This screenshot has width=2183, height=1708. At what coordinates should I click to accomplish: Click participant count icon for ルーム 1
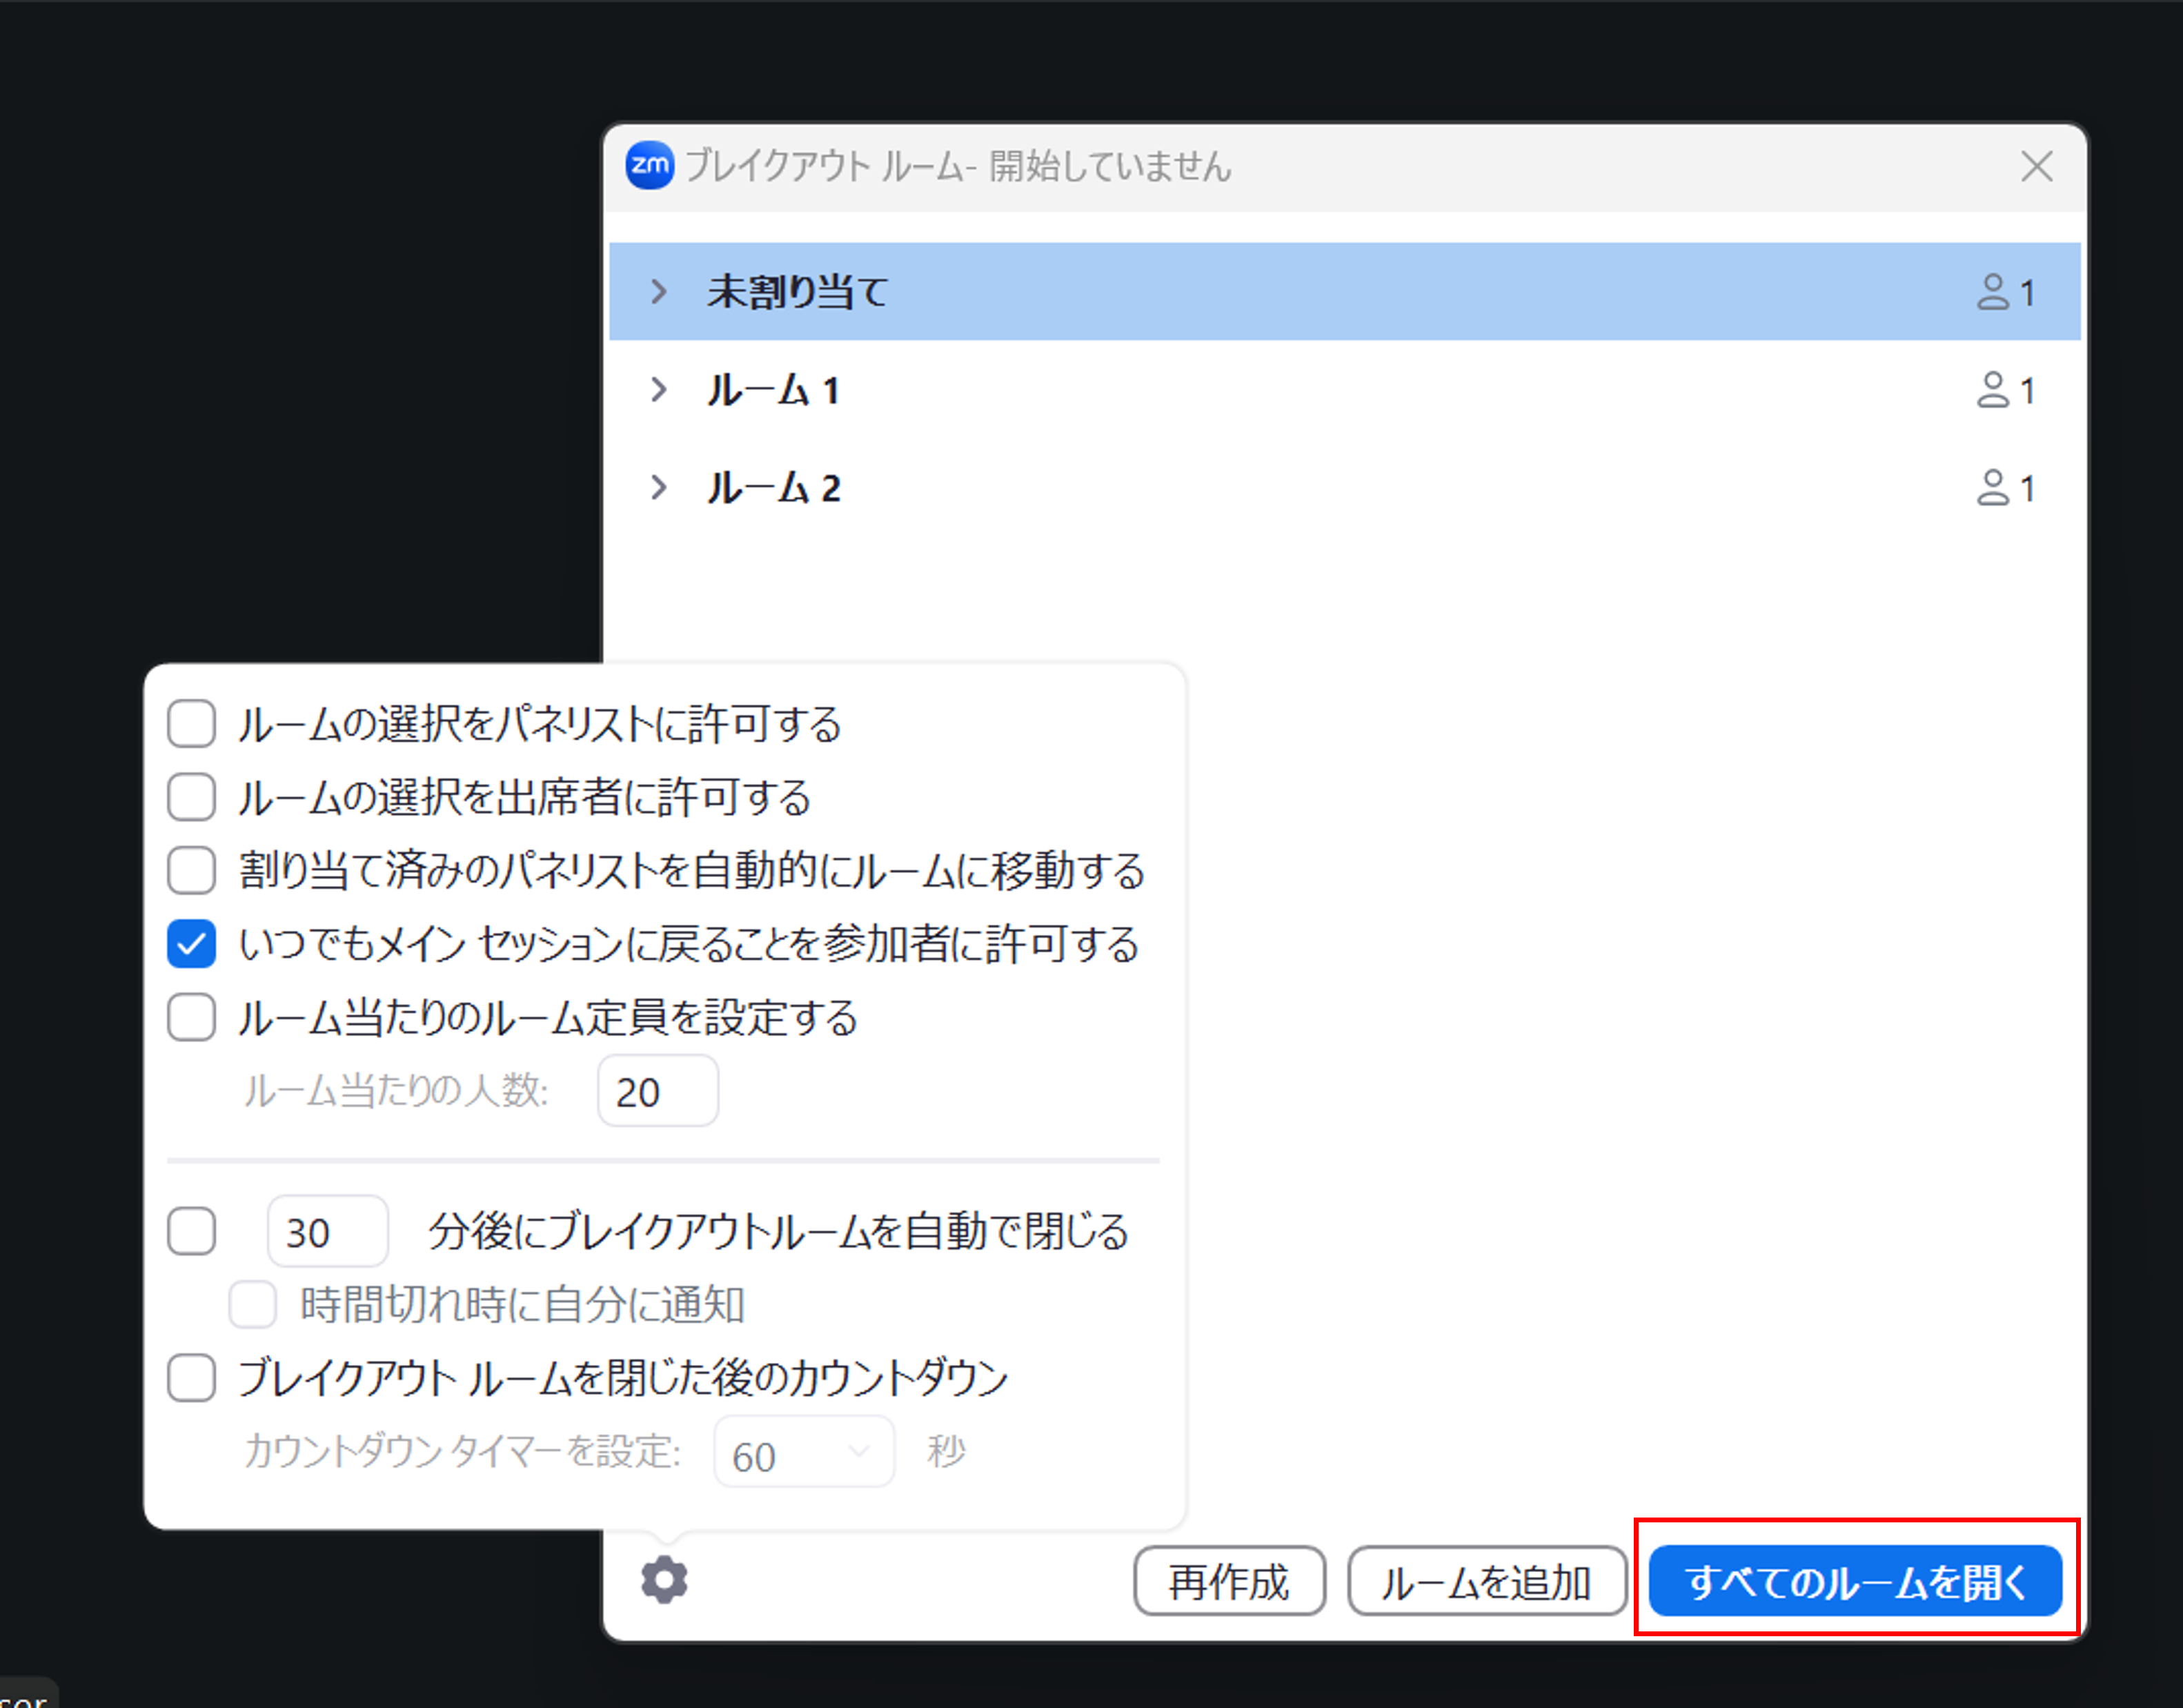[x=1992, y=390]
